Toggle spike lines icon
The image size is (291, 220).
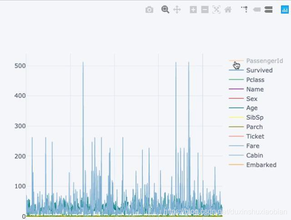click(245, 9)
